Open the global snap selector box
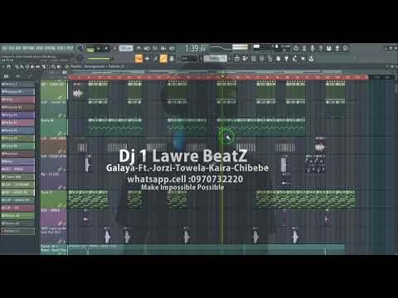This screenshot has width=398, height=298. pos(189,59)
